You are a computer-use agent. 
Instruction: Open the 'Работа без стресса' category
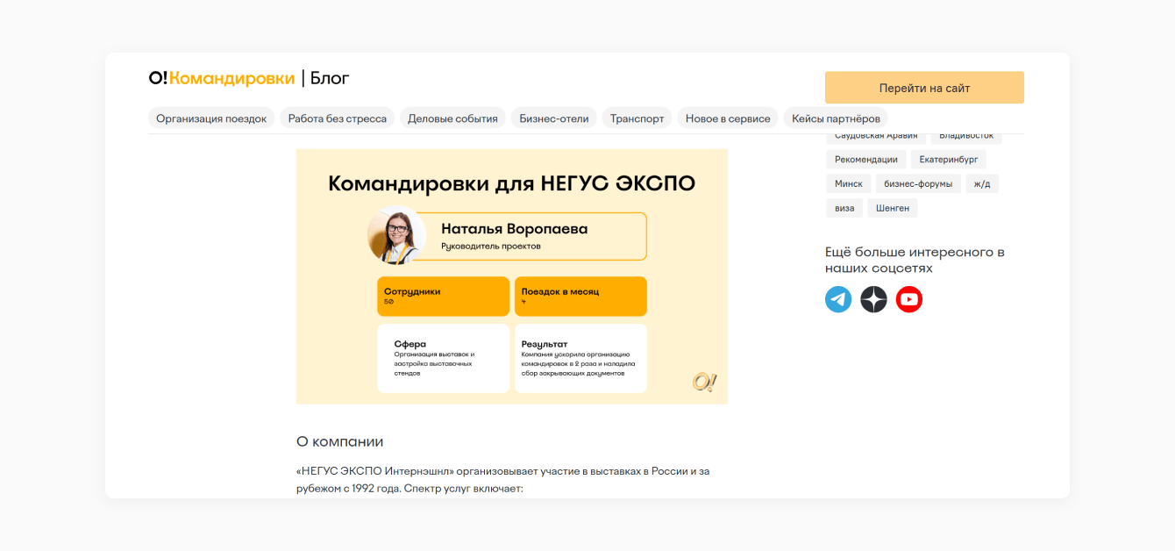coord(338,118)
